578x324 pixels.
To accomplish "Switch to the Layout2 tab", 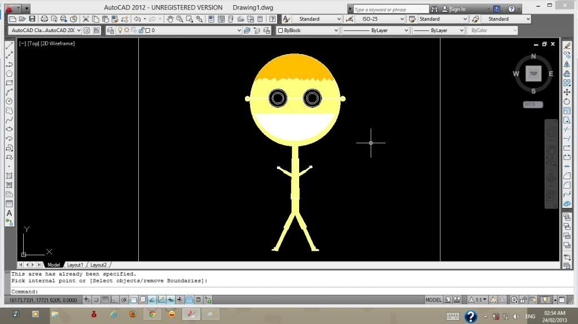I will pyautogui.click(x=98, y=265).
